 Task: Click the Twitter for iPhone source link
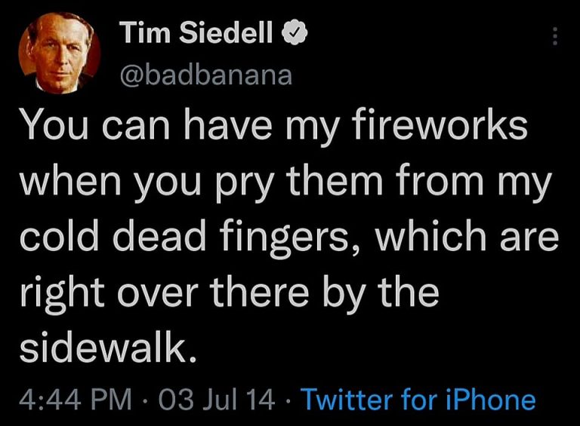click(x=418, y=399)
